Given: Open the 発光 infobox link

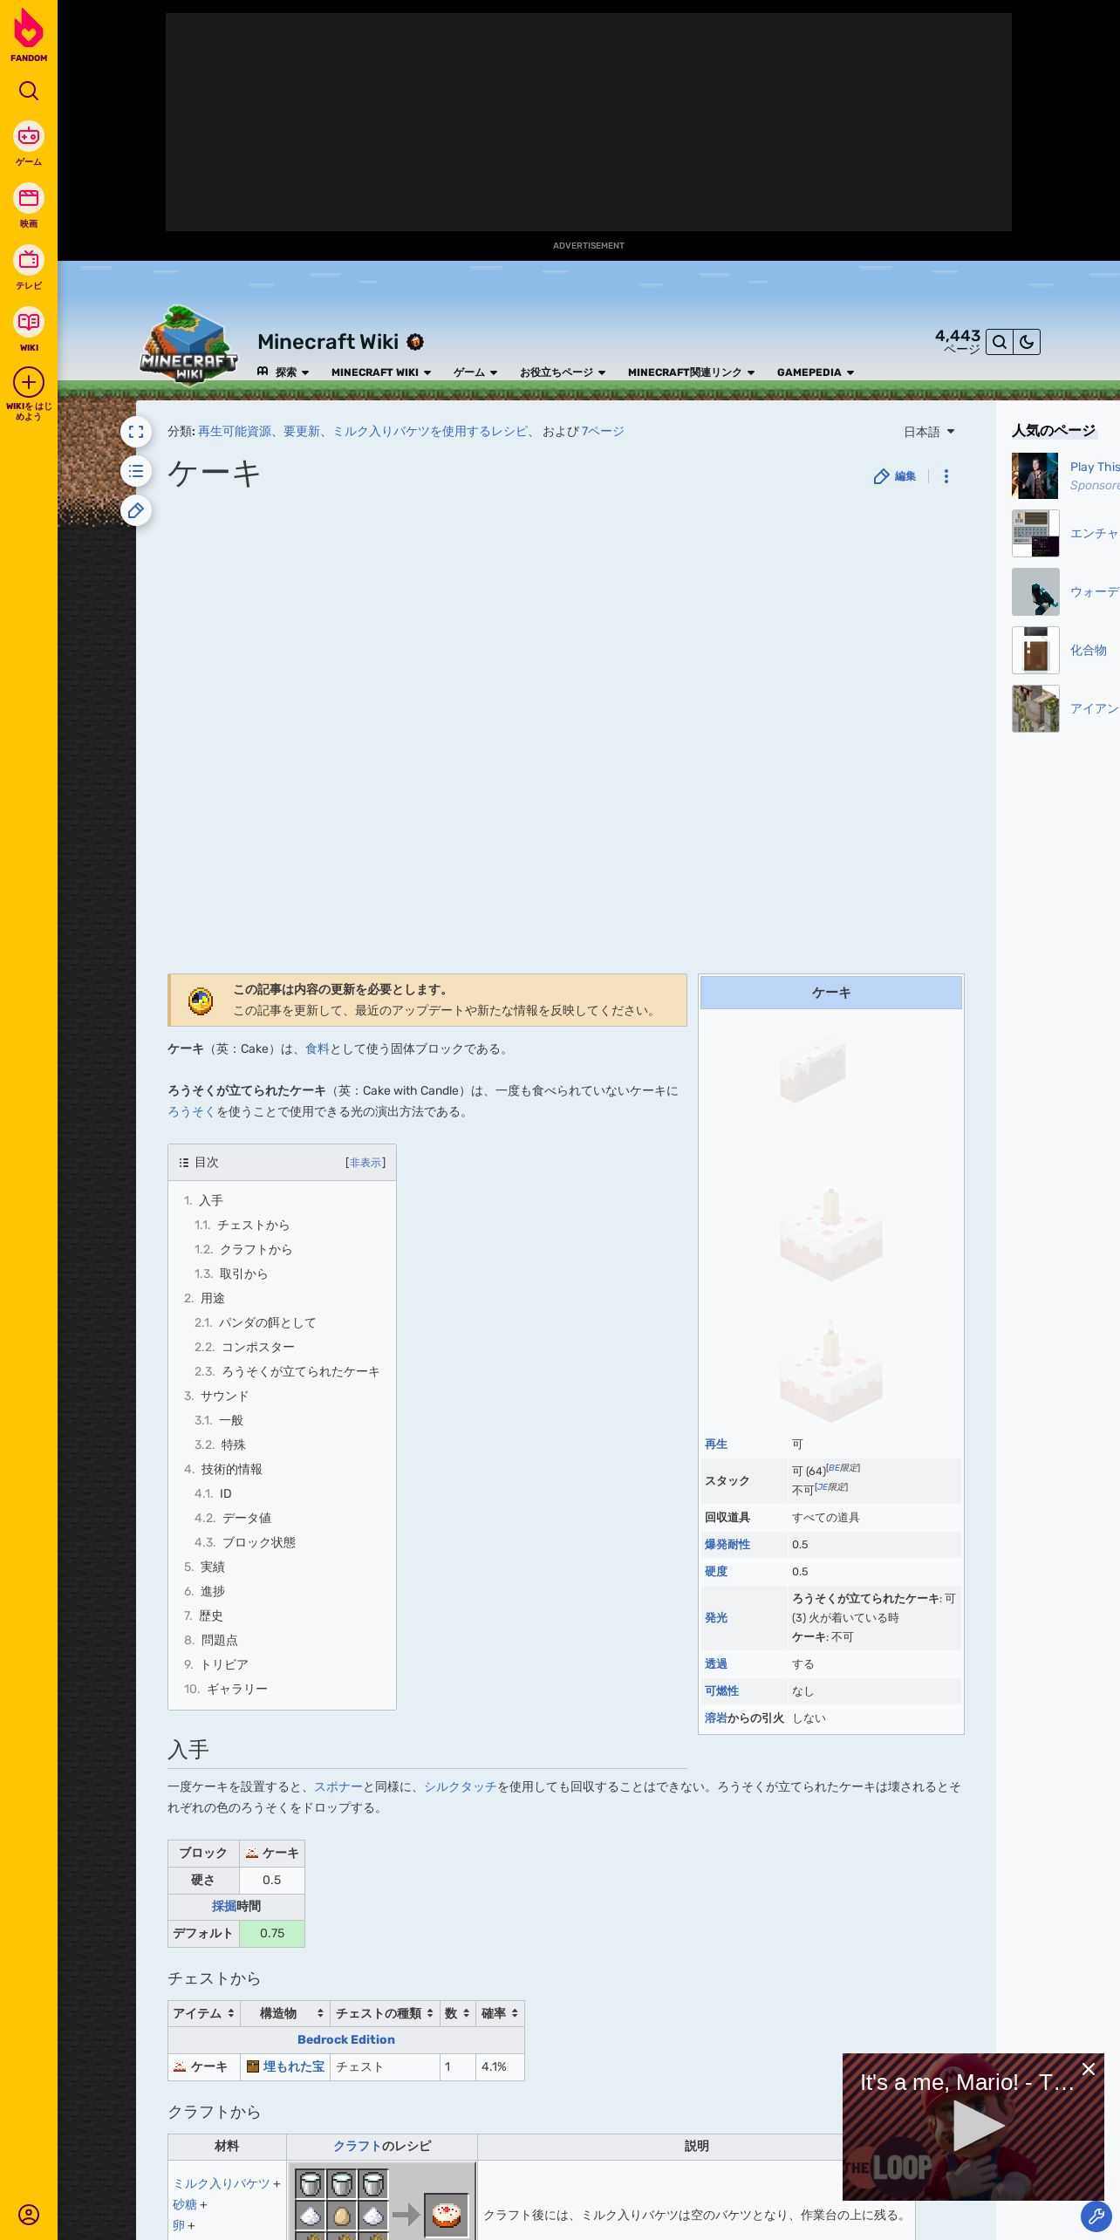Looking at the screenshot, I should pyautogui.click(x=716, y=1617).
